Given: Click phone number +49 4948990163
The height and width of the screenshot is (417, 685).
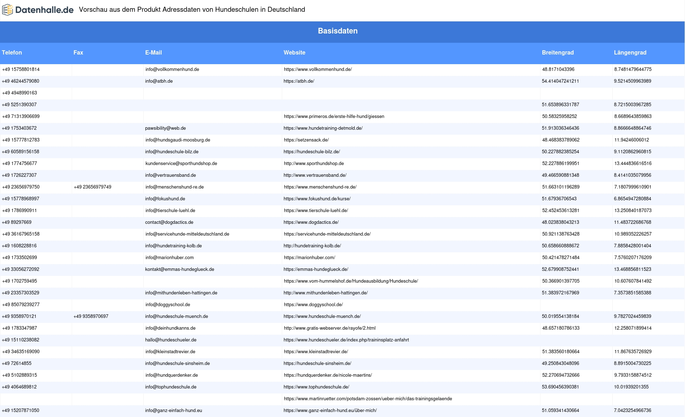Looking at the screenshot, I should tap(20, 93).
